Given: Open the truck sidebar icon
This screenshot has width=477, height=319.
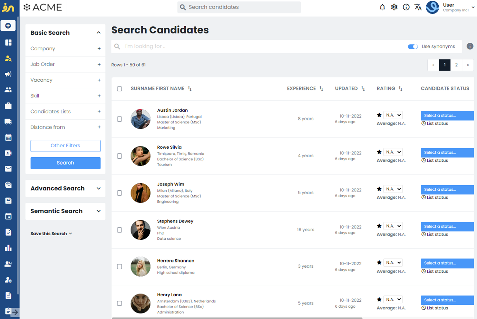Looking at the screenshot, I should pos(8,121).
